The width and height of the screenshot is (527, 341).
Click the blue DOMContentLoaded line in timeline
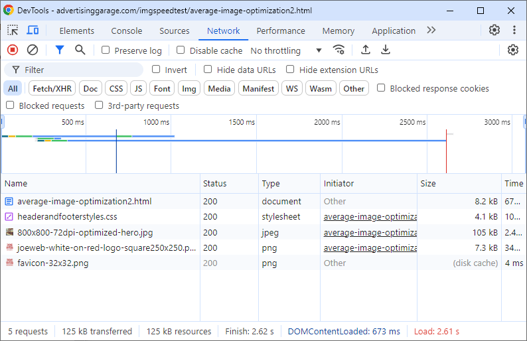(116, 151)
